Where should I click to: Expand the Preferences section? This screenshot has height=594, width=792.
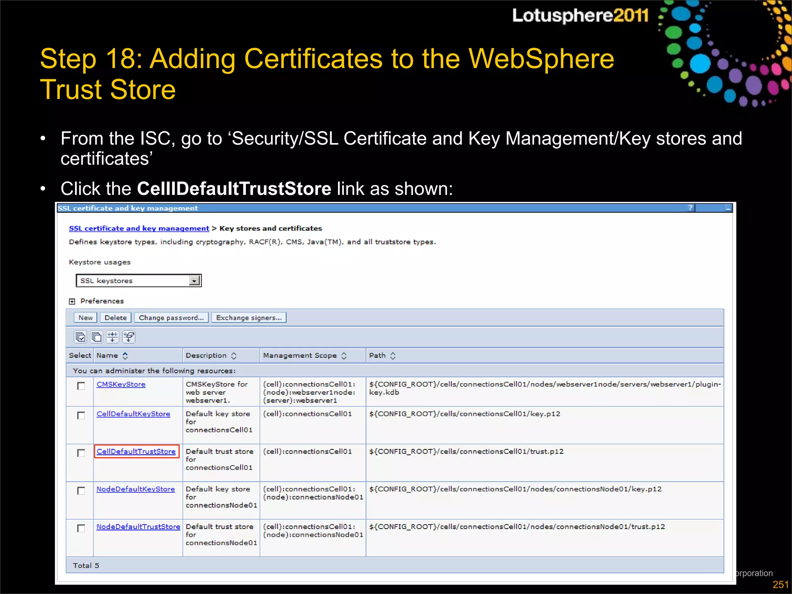pyautogui.click(x=72, y=301)
